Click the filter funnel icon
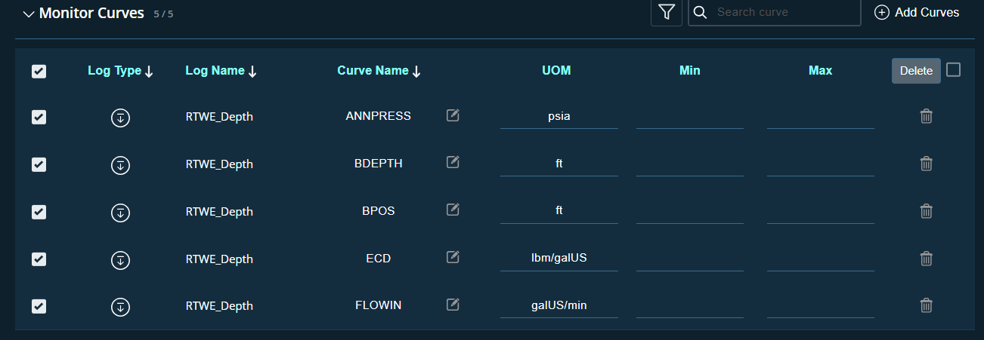Viewport: 984px width, 340px height. point(666,12)
